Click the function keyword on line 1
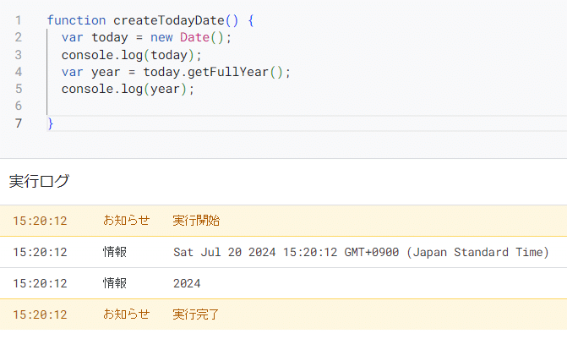Screen dimensions: 567x339 [76, 20]
